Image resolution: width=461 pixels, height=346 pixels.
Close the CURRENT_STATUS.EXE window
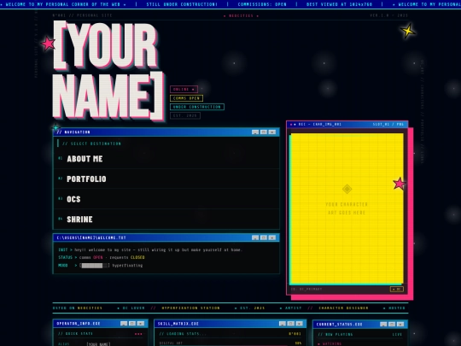coord(400,325)
